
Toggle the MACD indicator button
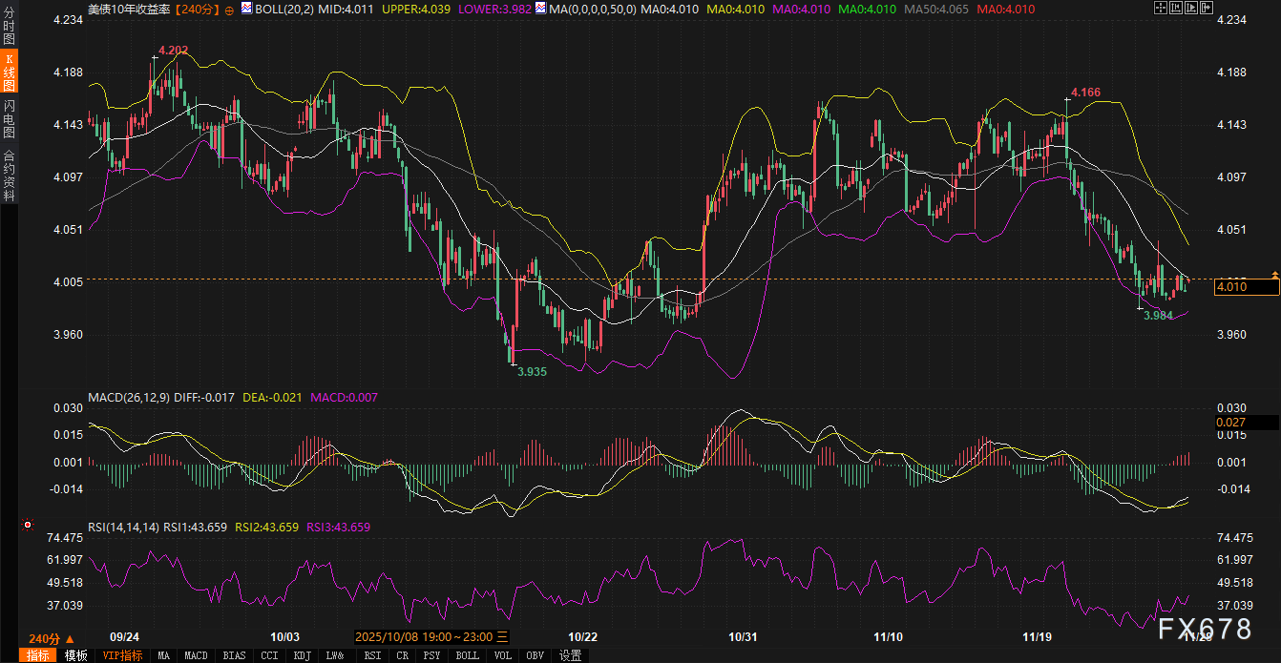196,655
